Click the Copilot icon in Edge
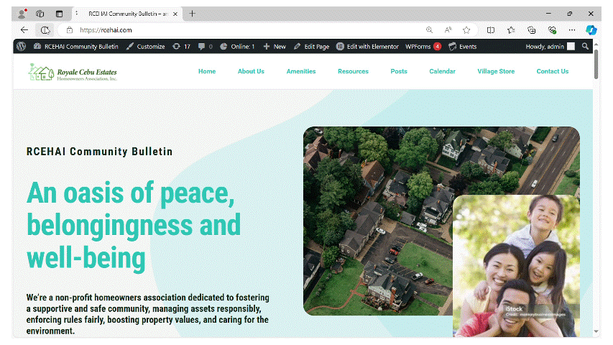Viewport: 613px width, 345px height. point(591,30)
